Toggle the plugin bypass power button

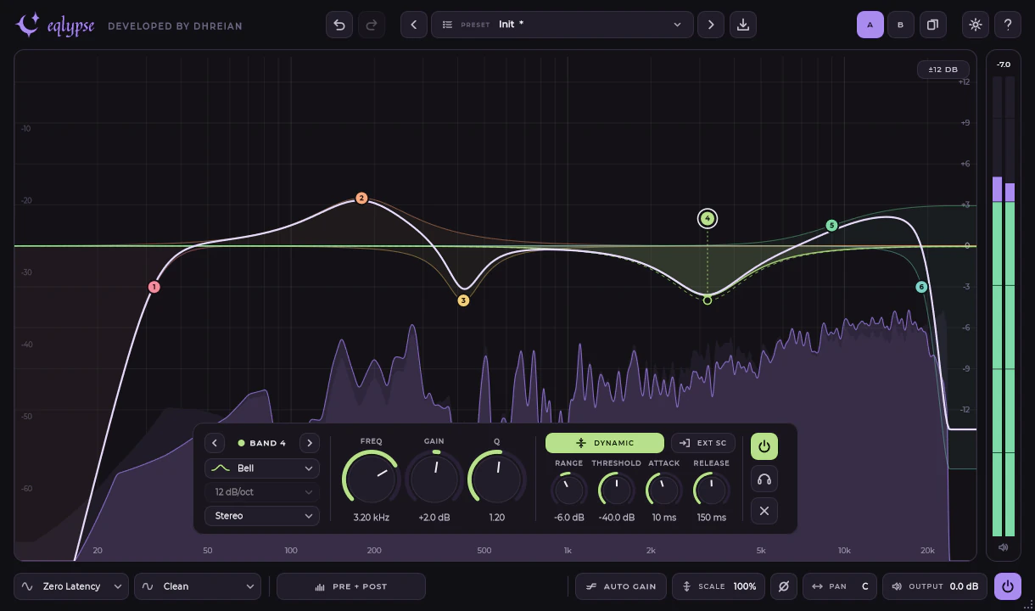point(1008,586)
